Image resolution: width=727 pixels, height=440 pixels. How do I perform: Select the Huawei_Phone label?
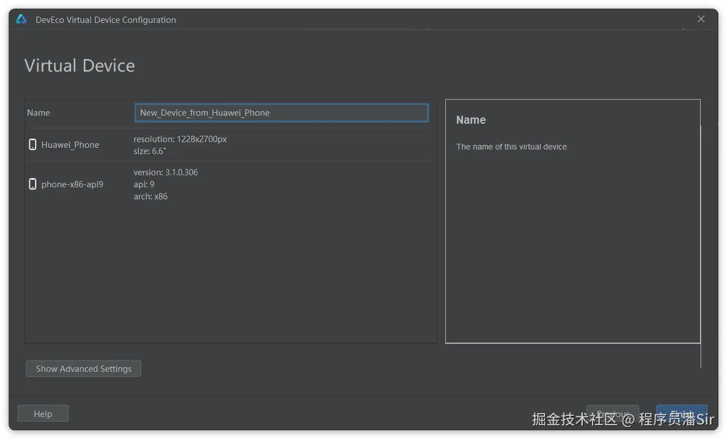click(x=70, y=145)
